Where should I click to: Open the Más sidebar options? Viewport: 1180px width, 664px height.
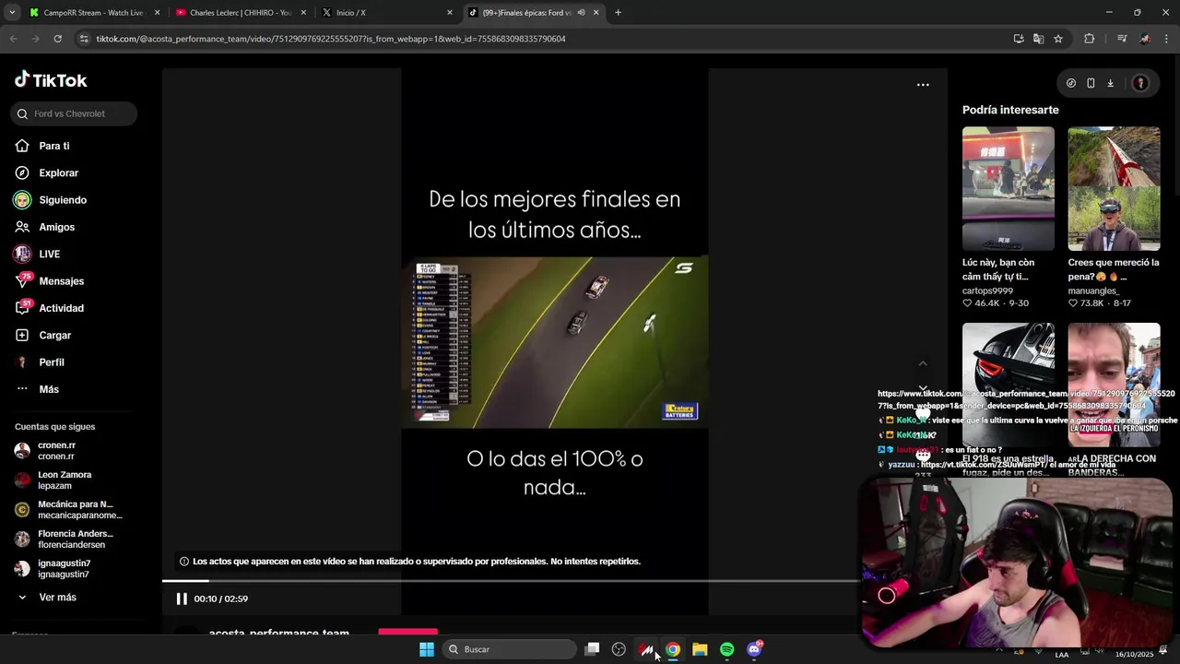[37, 389]
